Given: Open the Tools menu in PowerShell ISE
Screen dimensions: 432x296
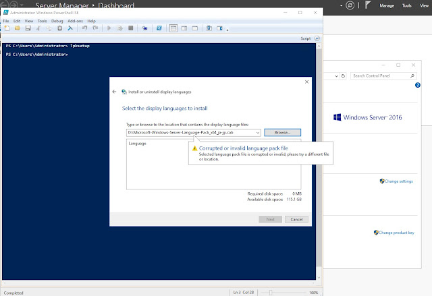Looking at the screenshot, I should point(42,21).
